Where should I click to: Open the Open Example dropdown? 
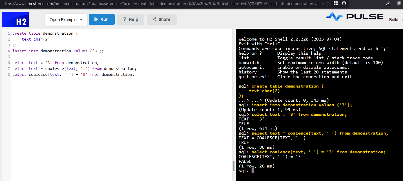66,19
